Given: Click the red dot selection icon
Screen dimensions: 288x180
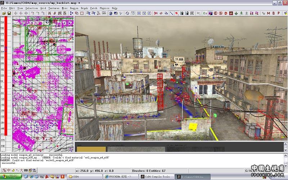Looking at the screenshot, I should 176,13.
